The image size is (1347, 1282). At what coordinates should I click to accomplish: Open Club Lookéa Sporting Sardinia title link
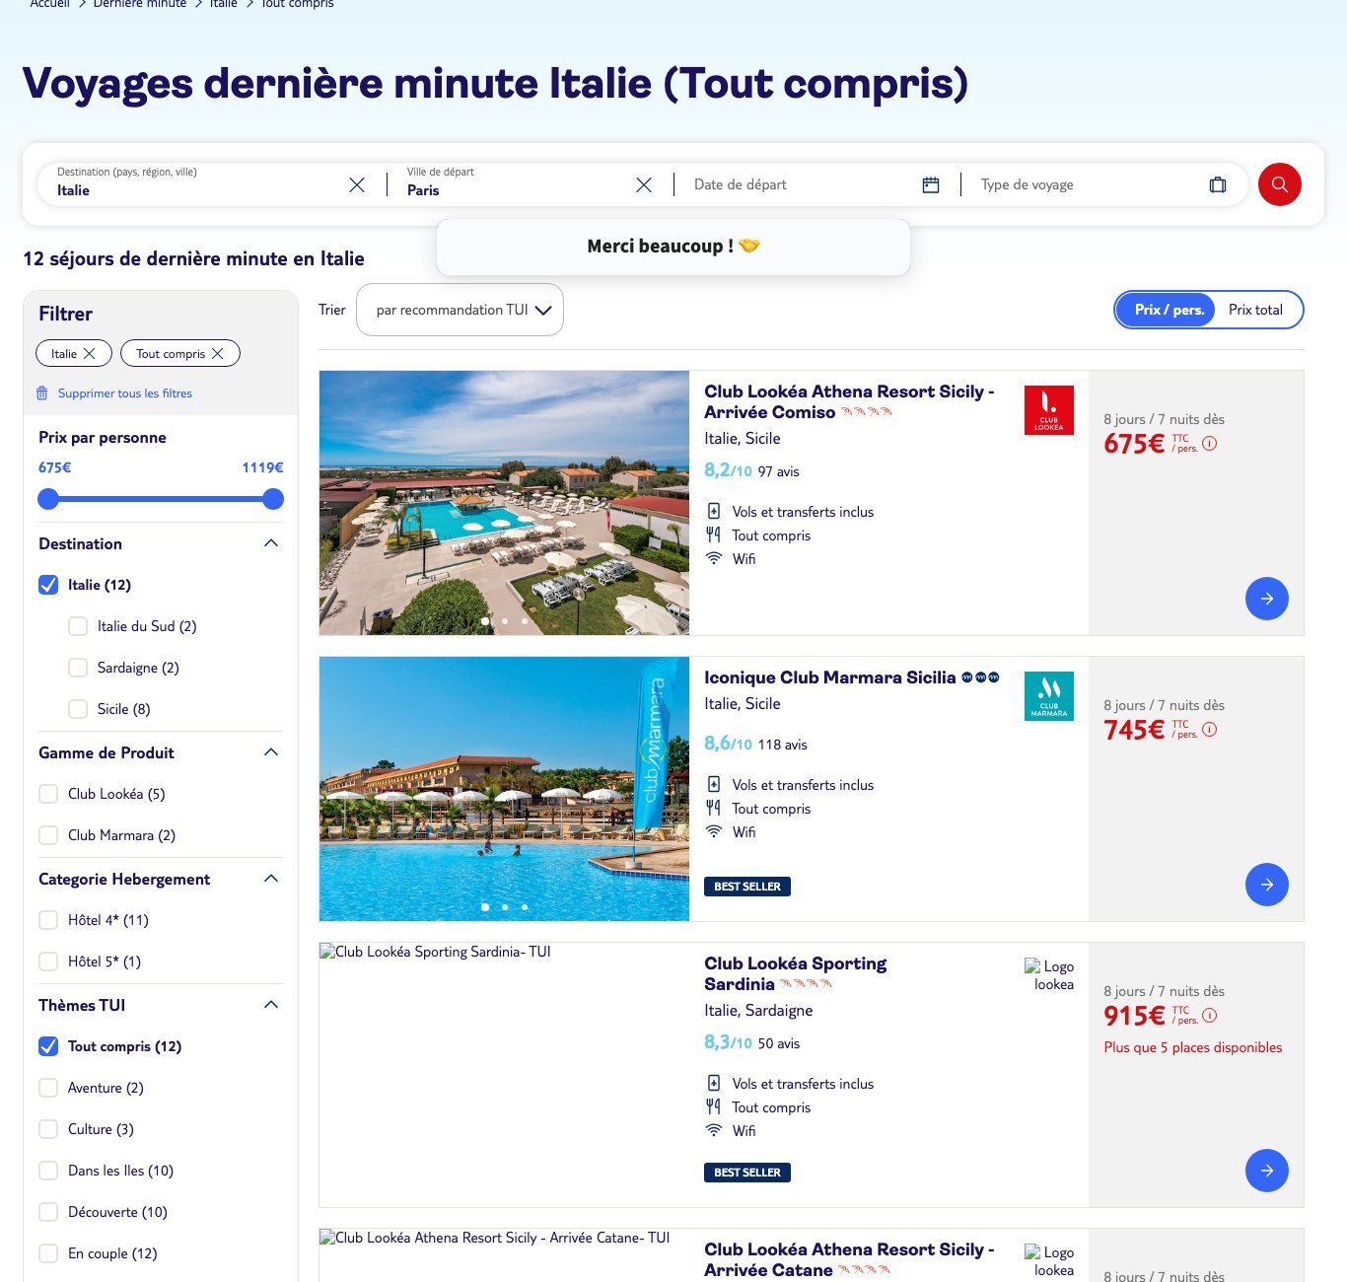(x=795, y=973)
